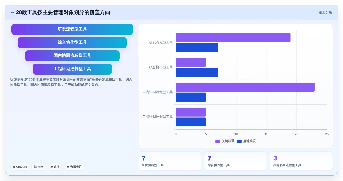Click the 研发流程型工具 y-axis label
This screenshot has height=181, width=343.
pyautogui.click(x=161, y=42)
